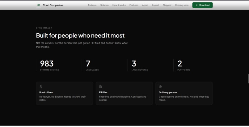The height and width of the screenshot is (127, 249).
Task: Click the STATUTE CHUNKS label
Action: point(49,70)
